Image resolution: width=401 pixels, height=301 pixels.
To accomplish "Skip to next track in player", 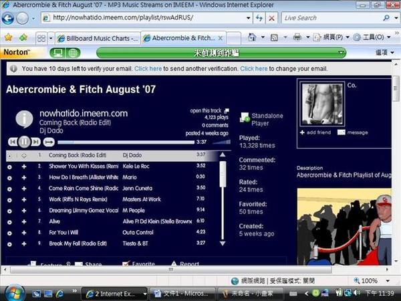I will 36,142.
